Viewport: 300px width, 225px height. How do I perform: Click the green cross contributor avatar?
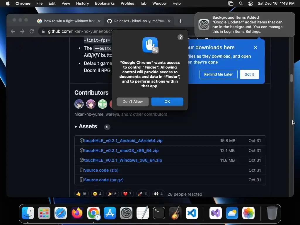point(103,104)
